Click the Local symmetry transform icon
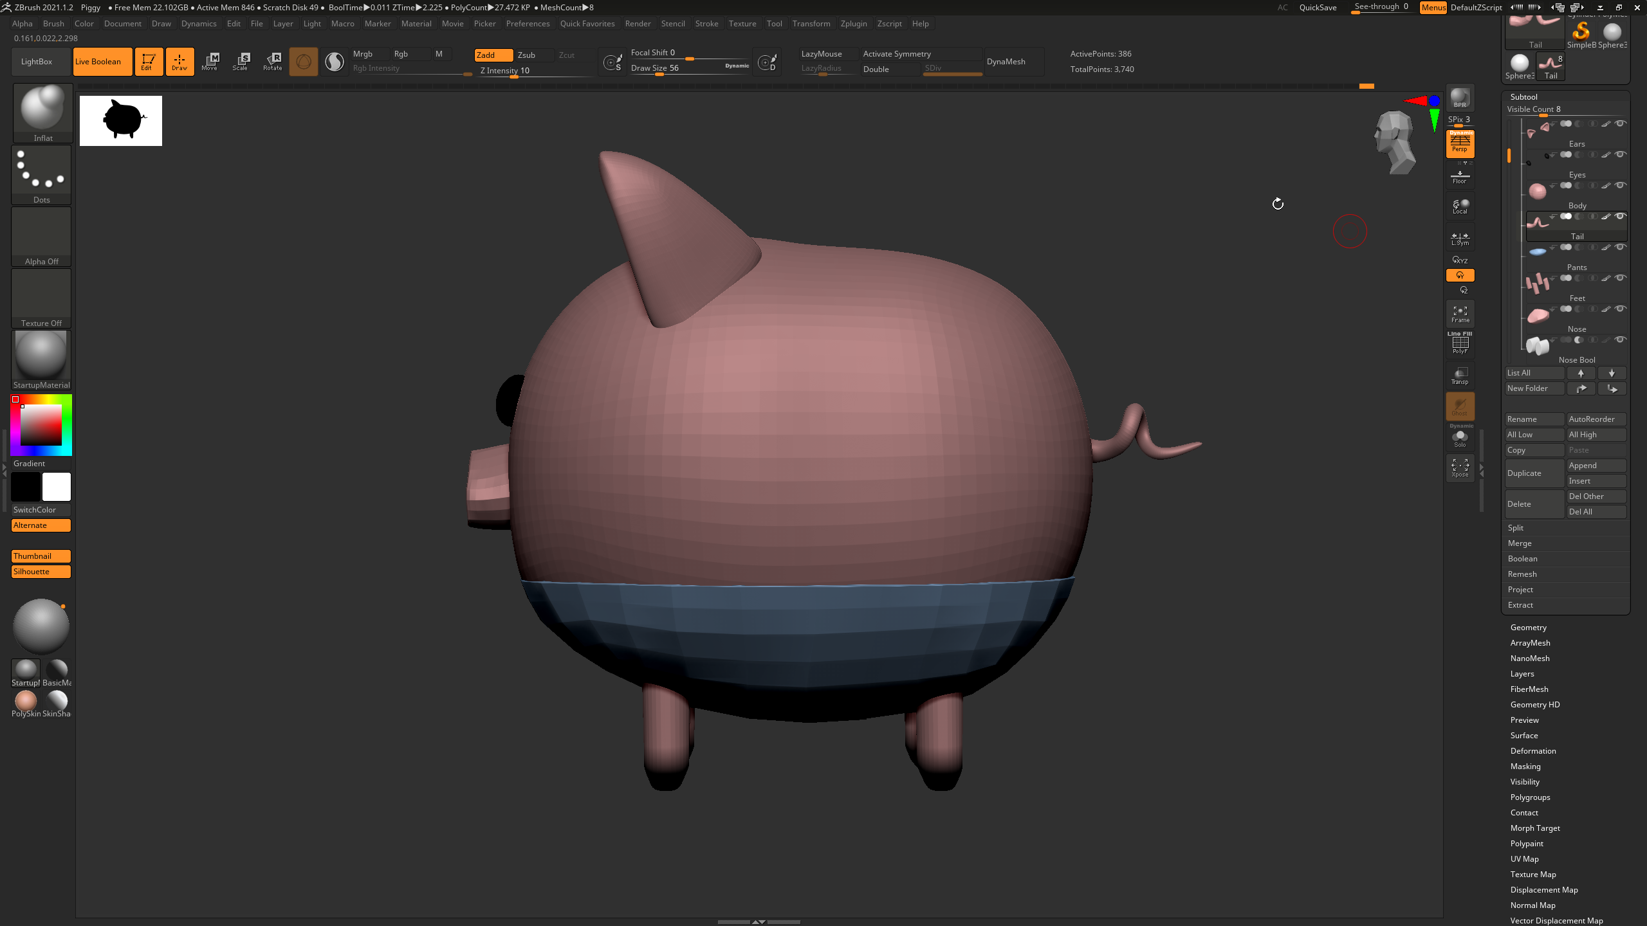This screenshot has height=926, width=1647. click(1460, 206)
